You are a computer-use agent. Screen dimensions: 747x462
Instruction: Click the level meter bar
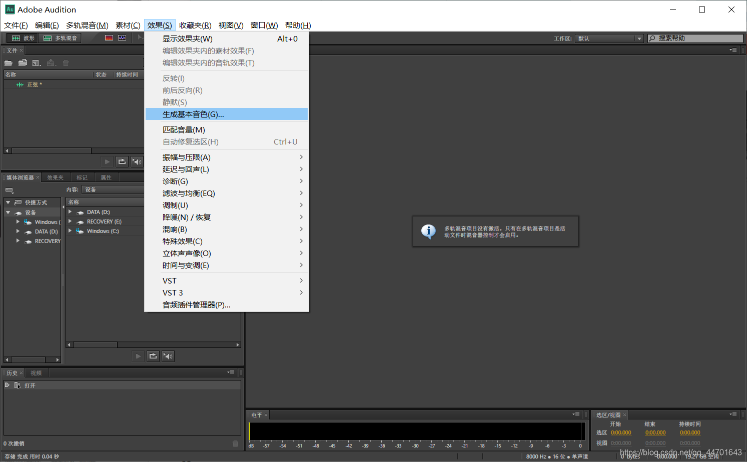[x=417, y=431]
